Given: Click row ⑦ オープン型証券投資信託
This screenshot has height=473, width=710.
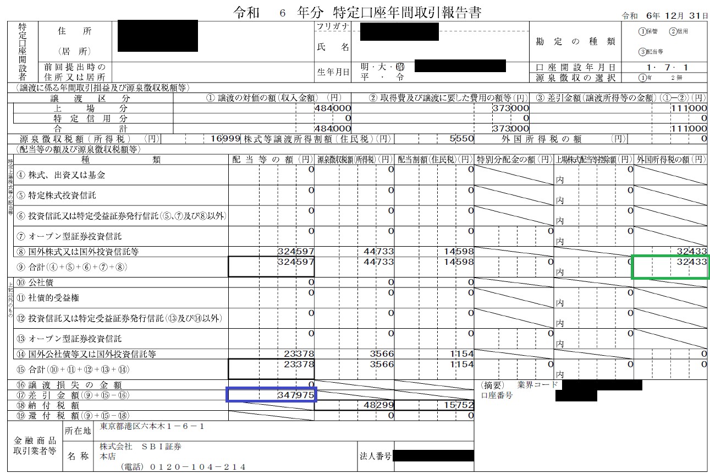Looking at the screenshot, I should pos(69,236).
